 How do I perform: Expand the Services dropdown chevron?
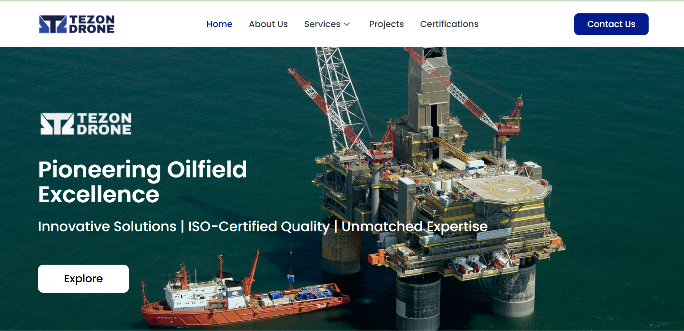click(347, 24)
